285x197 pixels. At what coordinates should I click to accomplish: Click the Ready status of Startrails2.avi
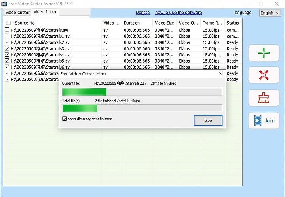232,42
